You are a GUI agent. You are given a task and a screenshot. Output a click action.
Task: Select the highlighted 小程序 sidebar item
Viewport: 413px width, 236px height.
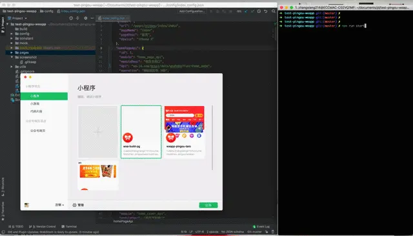[x=44, y=96]
